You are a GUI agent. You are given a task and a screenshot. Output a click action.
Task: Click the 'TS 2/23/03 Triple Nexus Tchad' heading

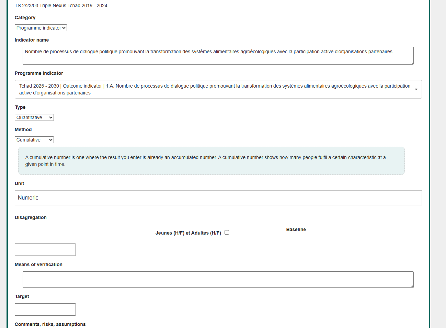61,5
